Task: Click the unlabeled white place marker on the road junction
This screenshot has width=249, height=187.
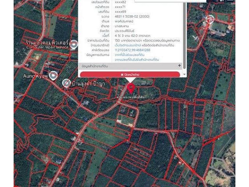Action: [x=210, y=19]
